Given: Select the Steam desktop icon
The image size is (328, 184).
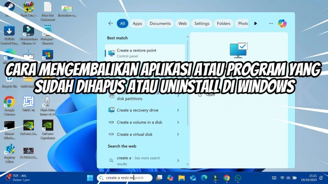Looking at the screenshot, I should pyautogui.click(x=9, y=9).
